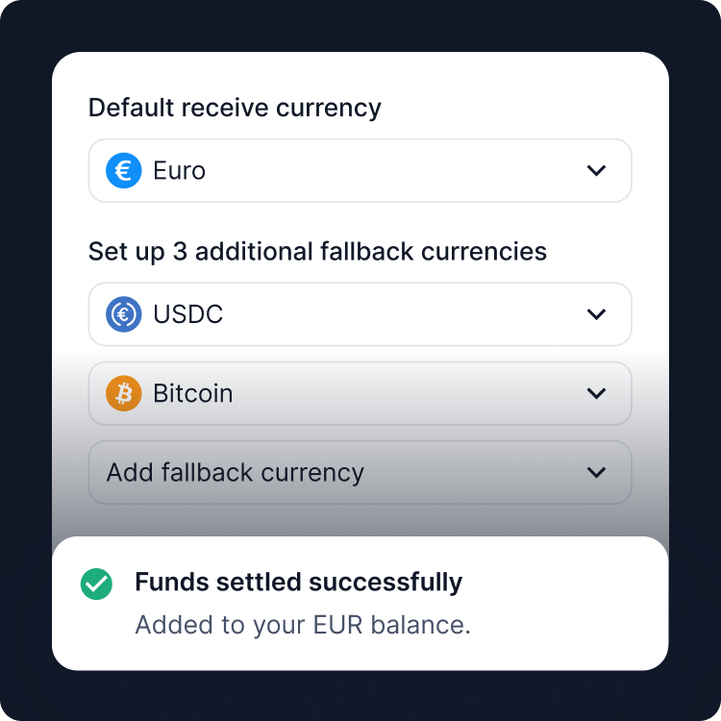Expand the Add fallback currency chevron
This screenshot has height=721, width=721.
click(x=596, y=472)
